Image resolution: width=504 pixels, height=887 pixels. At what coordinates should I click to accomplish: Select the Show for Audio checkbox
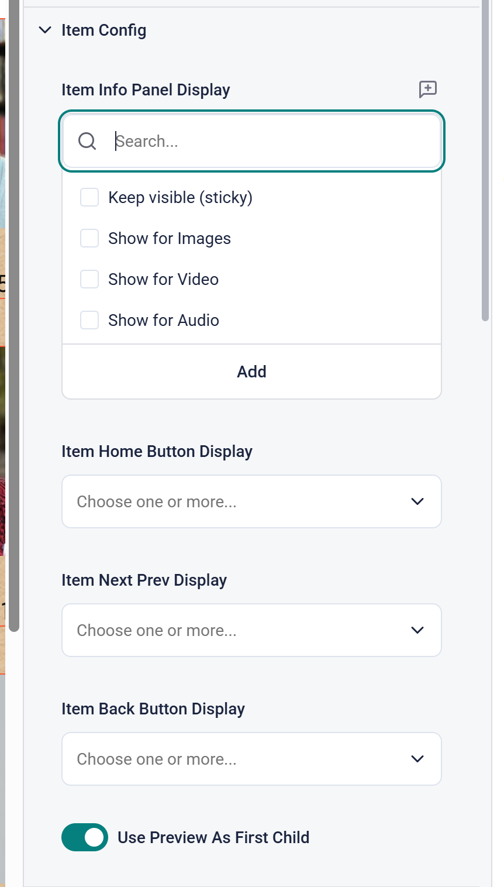pos(89,321)
